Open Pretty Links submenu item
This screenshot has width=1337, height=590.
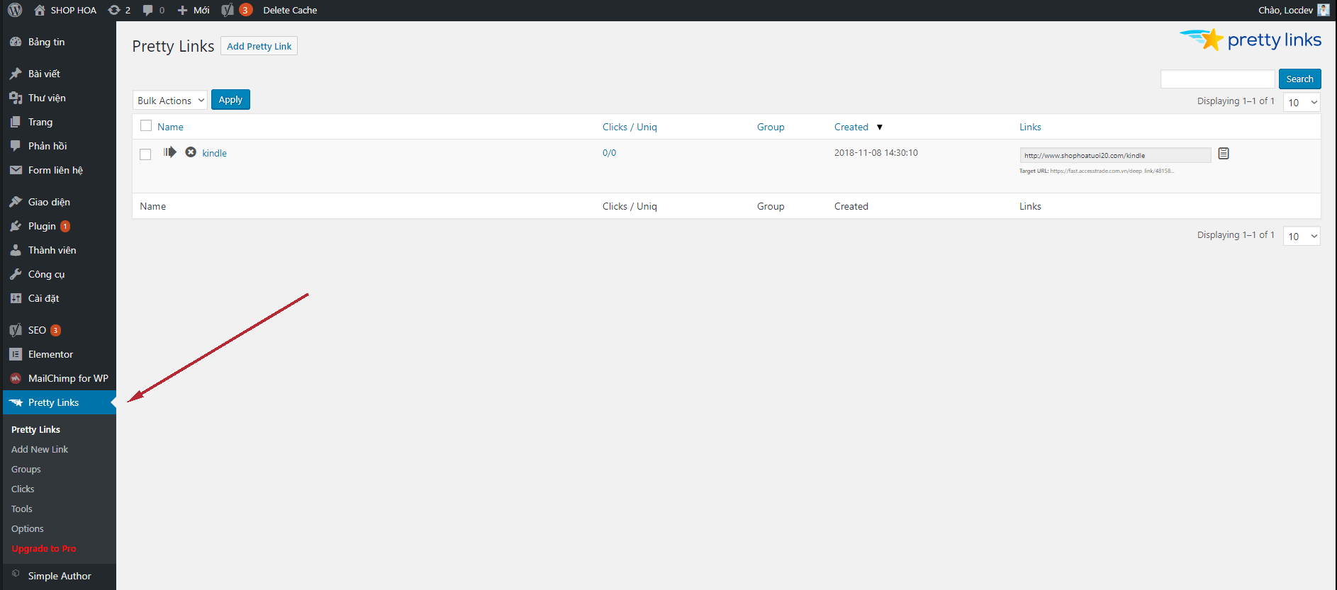point(35,429)
